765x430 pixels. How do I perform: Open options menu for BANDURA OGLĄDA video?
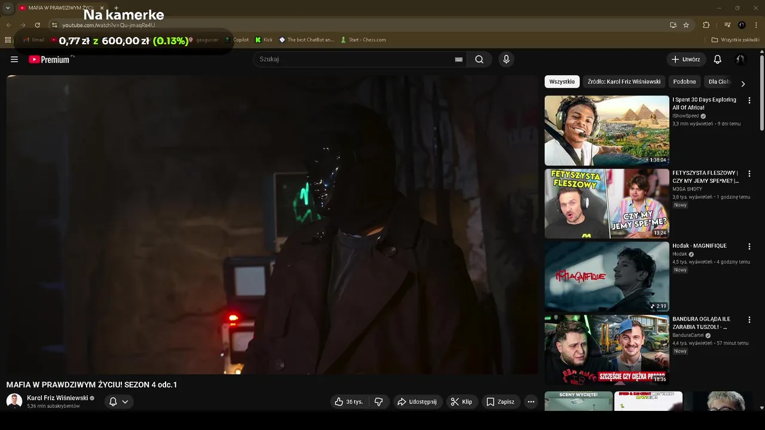point(749,320)
